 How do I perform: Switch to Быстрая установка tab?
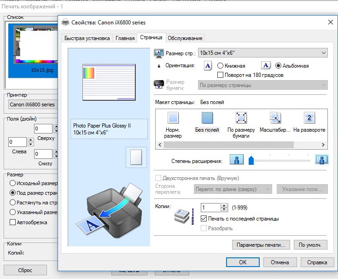tap(87, 38)
